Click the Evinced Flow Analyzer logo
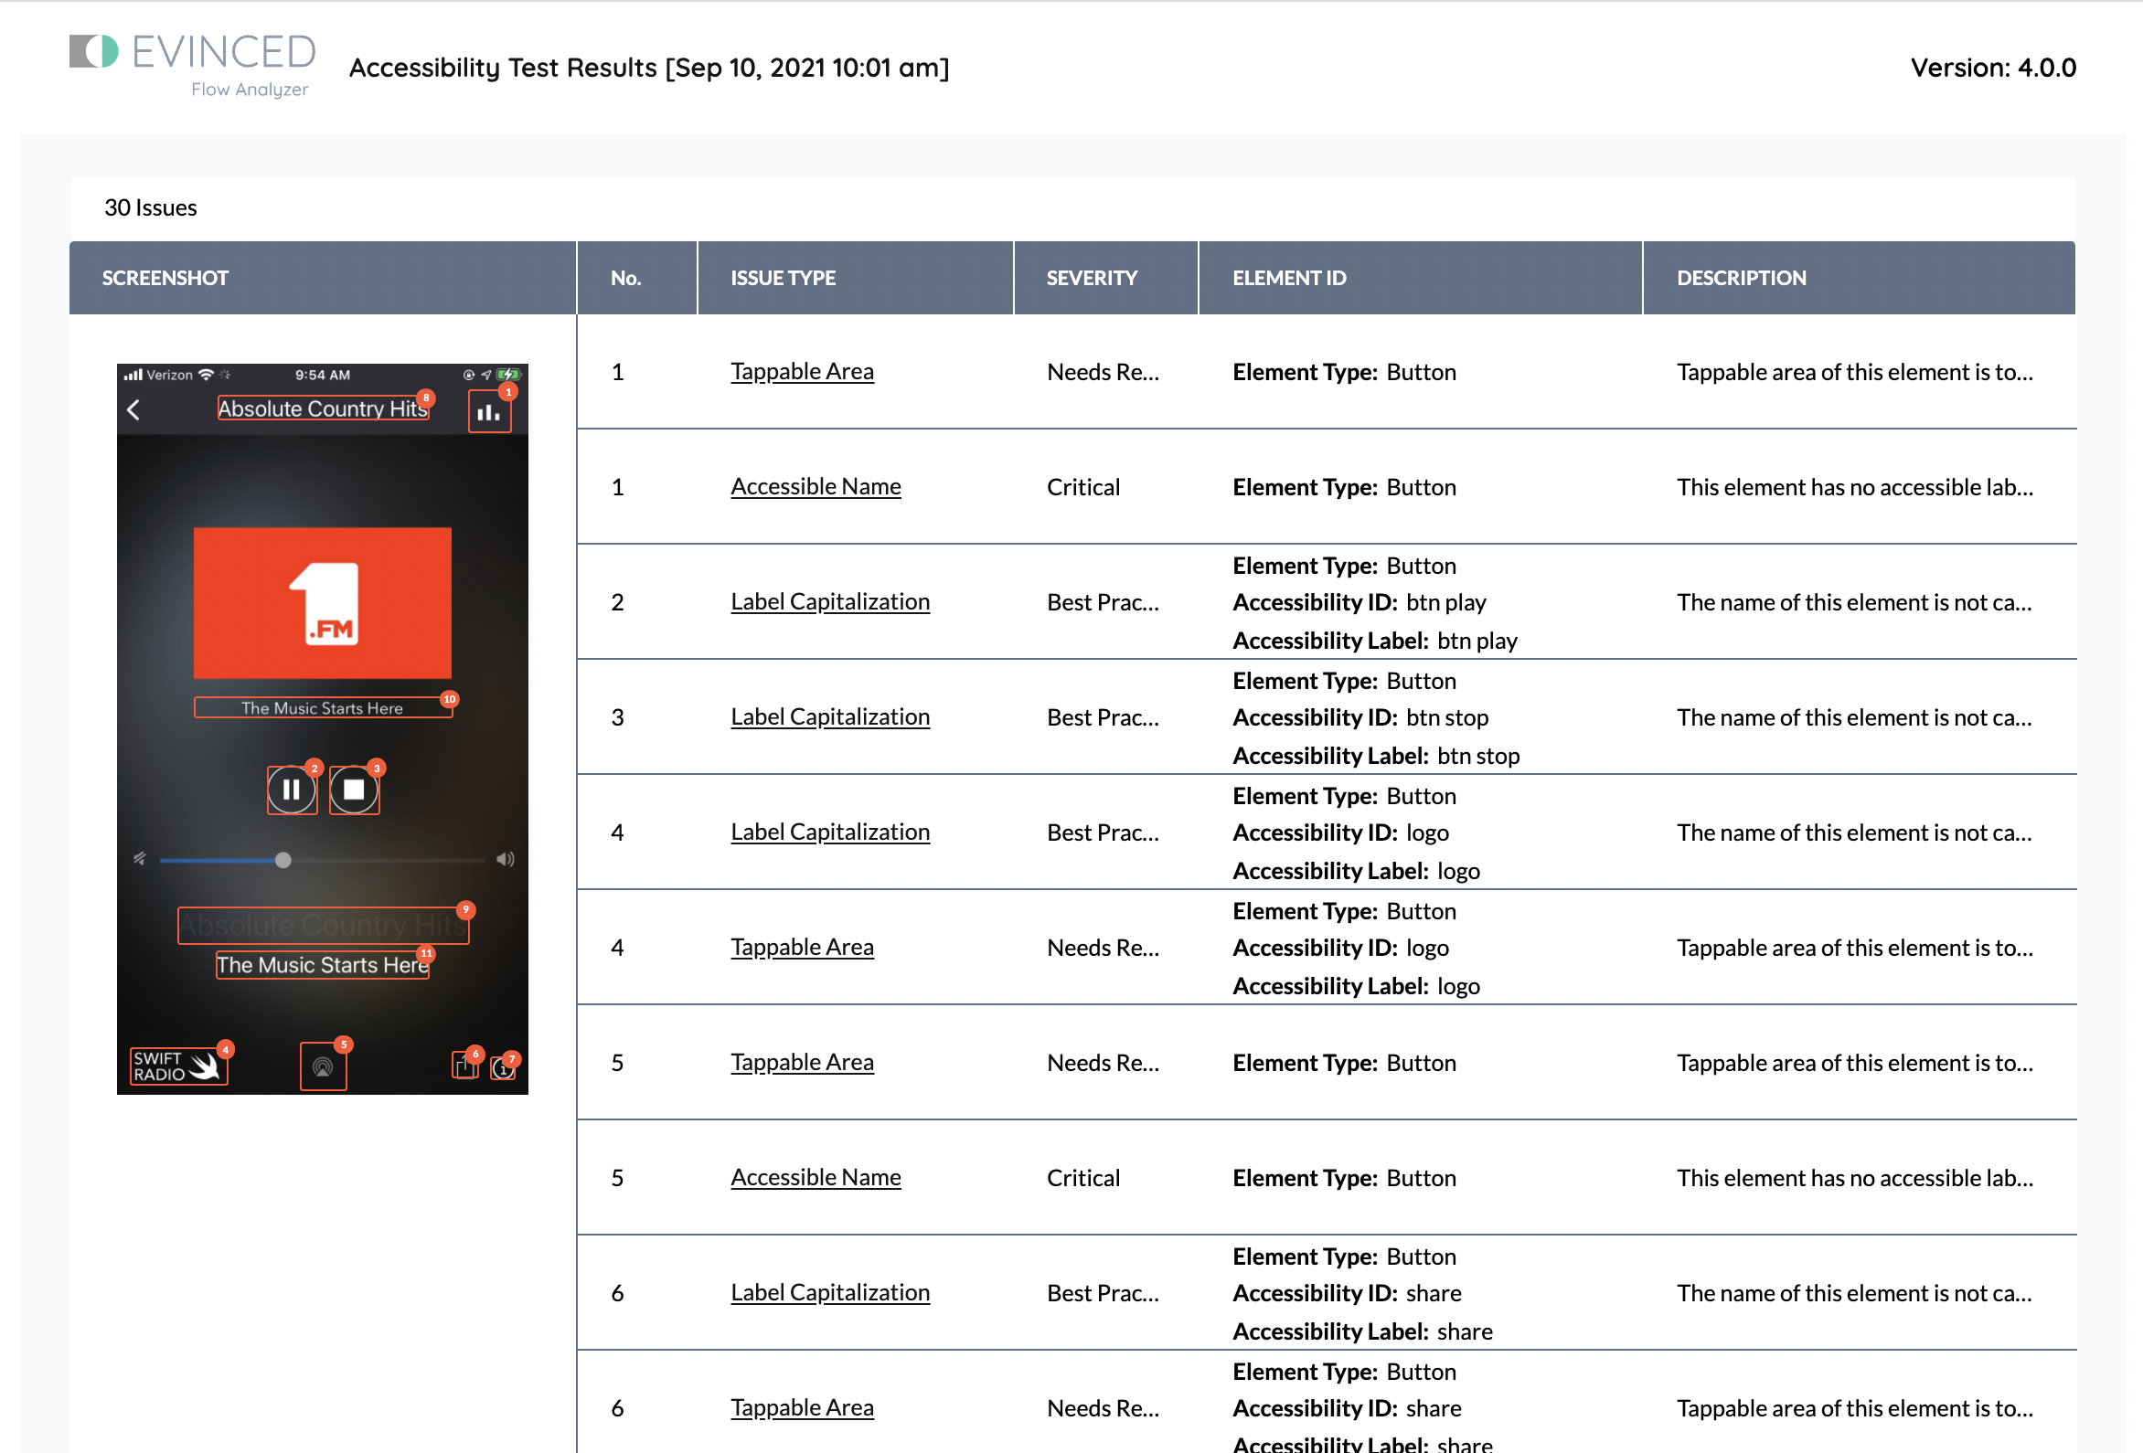 (x=193, y=63)
